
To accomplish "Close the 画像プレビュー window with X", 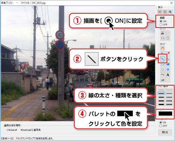I will pos(171,3).
